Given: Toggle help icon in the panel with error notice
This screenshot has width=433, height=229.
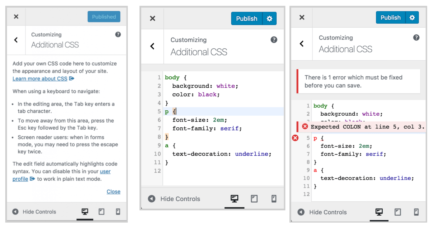Looking at the screenshot, I should point(416,38).
